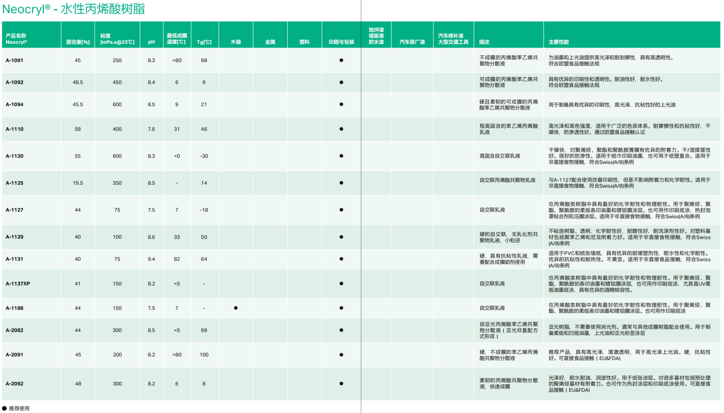Click performance text starting "亚光树脂" for A-2082
Viewport: 724px width, 413px height.
tap(630, 330)
